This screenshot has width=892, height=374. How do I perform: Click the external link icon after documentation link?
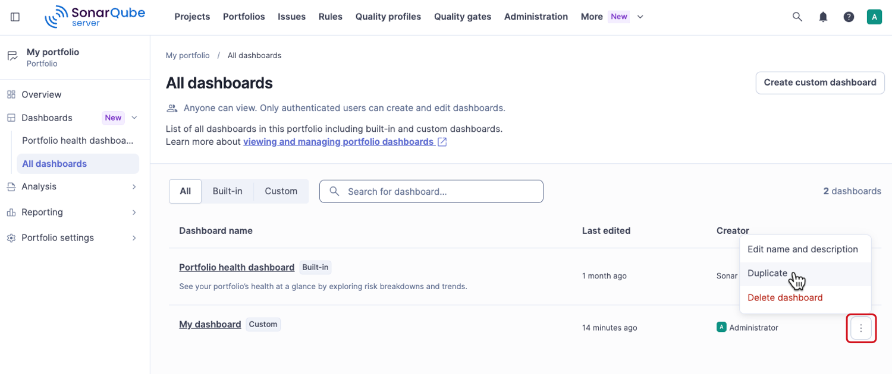coord(442,142)
